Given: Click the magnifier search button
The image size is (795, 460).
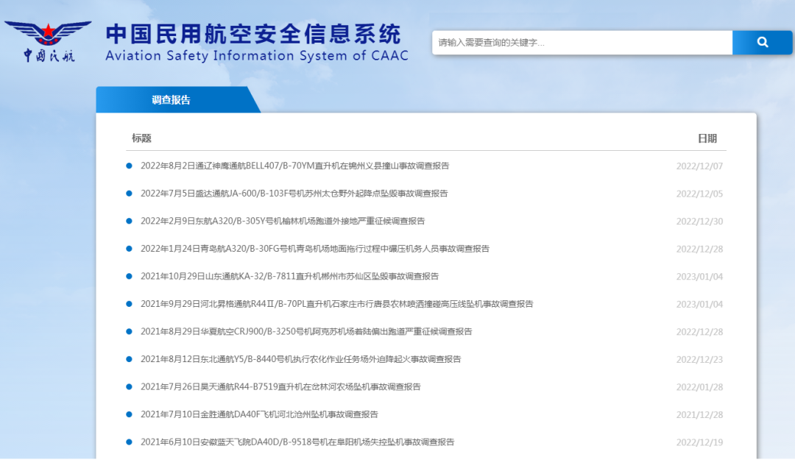Looking at the screenshot, I should (x=762, y=43).
